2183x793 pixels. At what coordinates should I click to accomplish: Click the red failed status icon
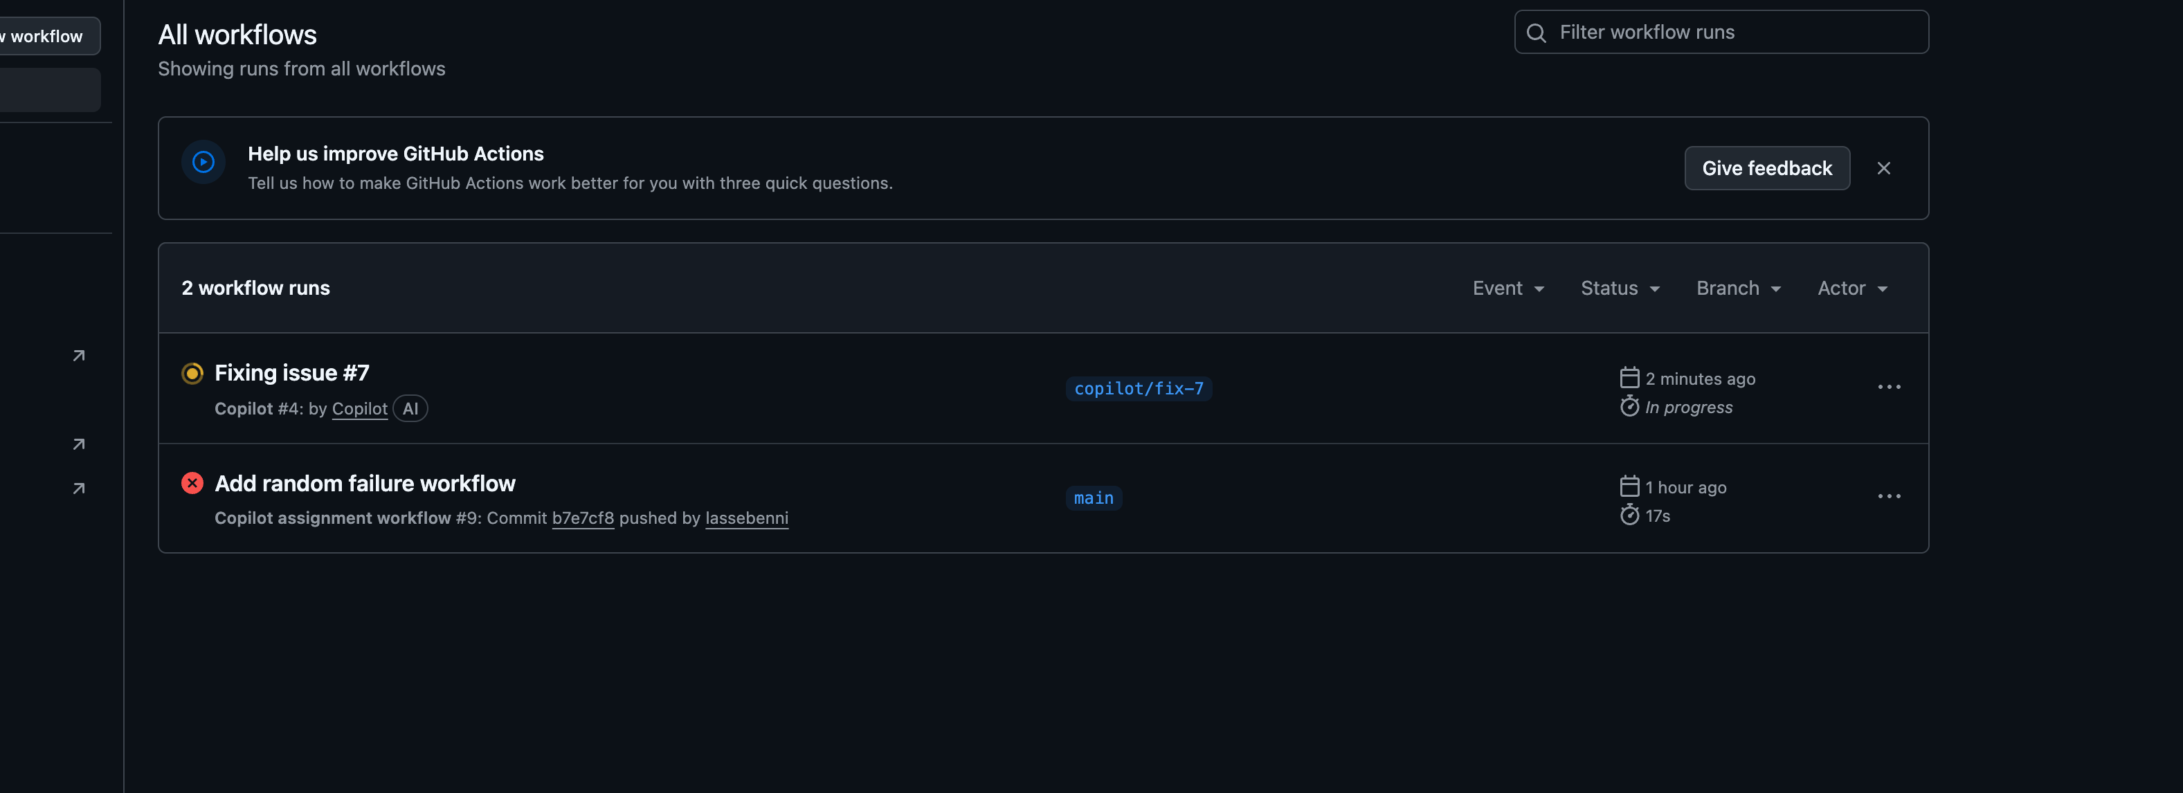192,483
